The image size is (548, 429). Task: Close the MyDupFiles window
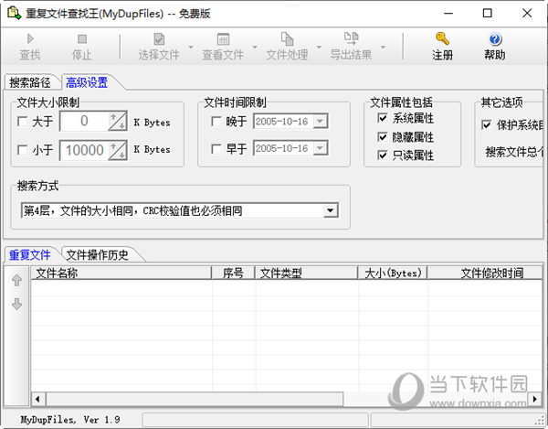click(x=527, y=14)
